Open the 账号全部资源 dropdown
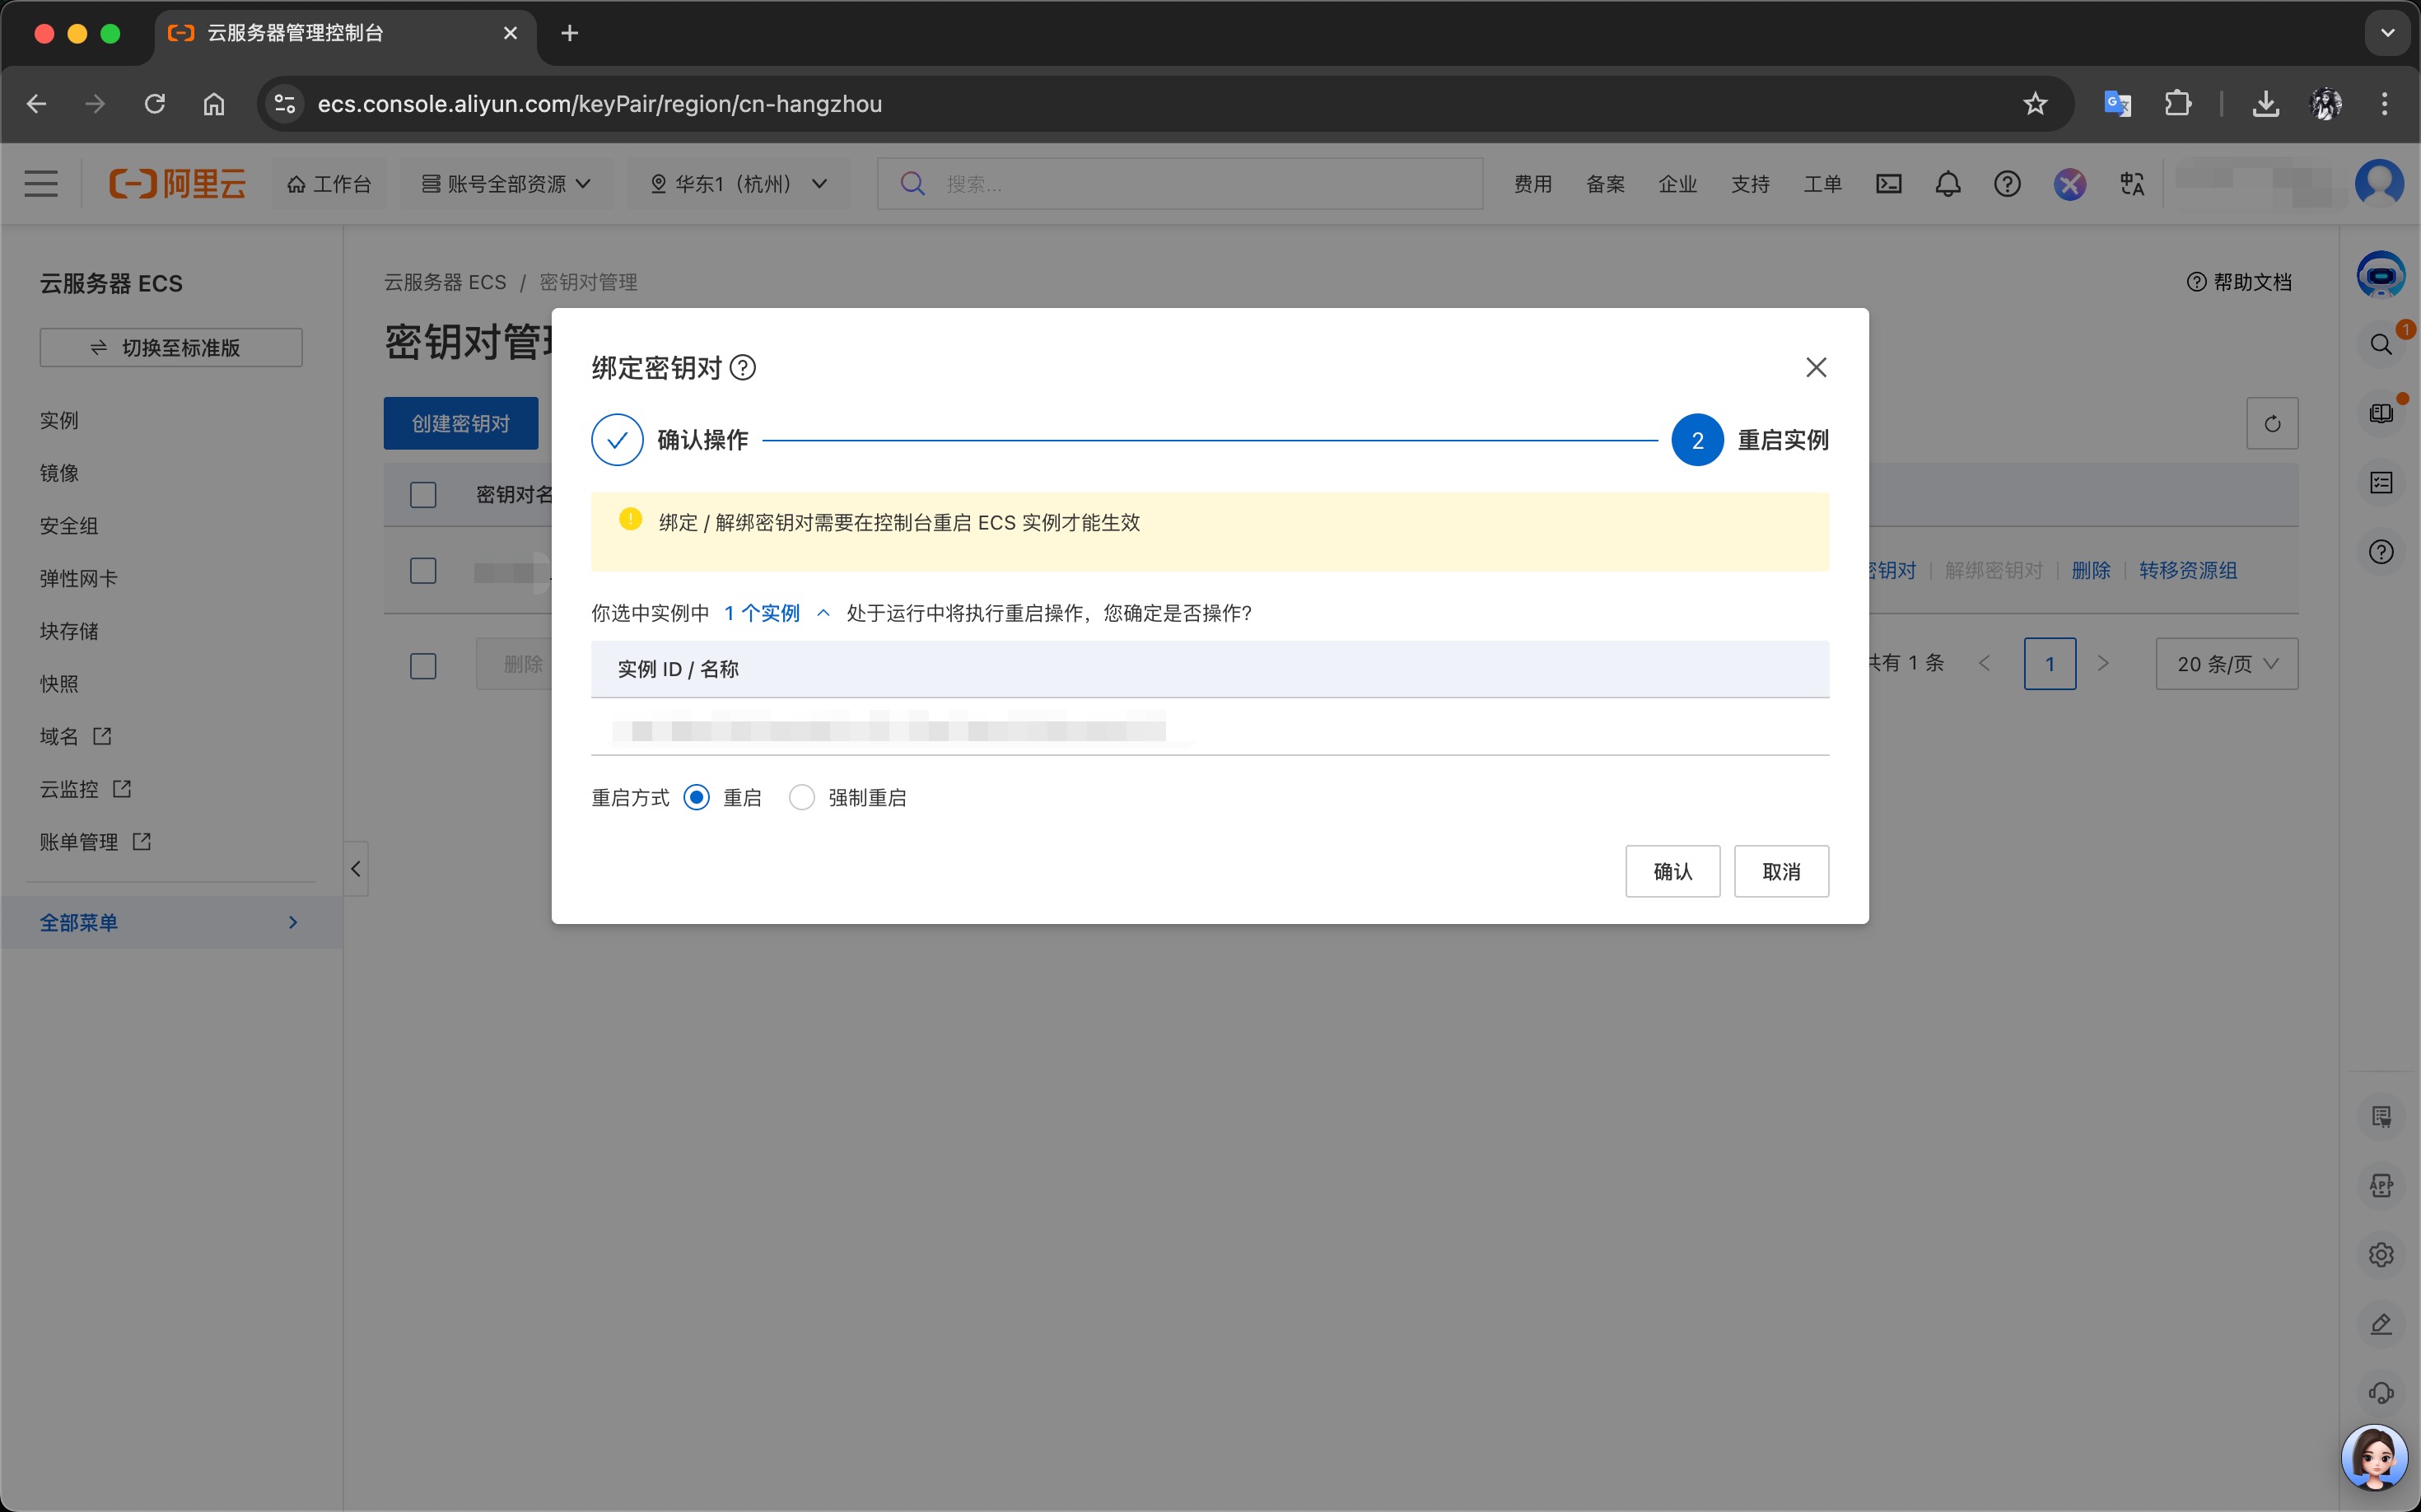The width and height of the screenshot is (2421, 1512). [x=506, y=184]
